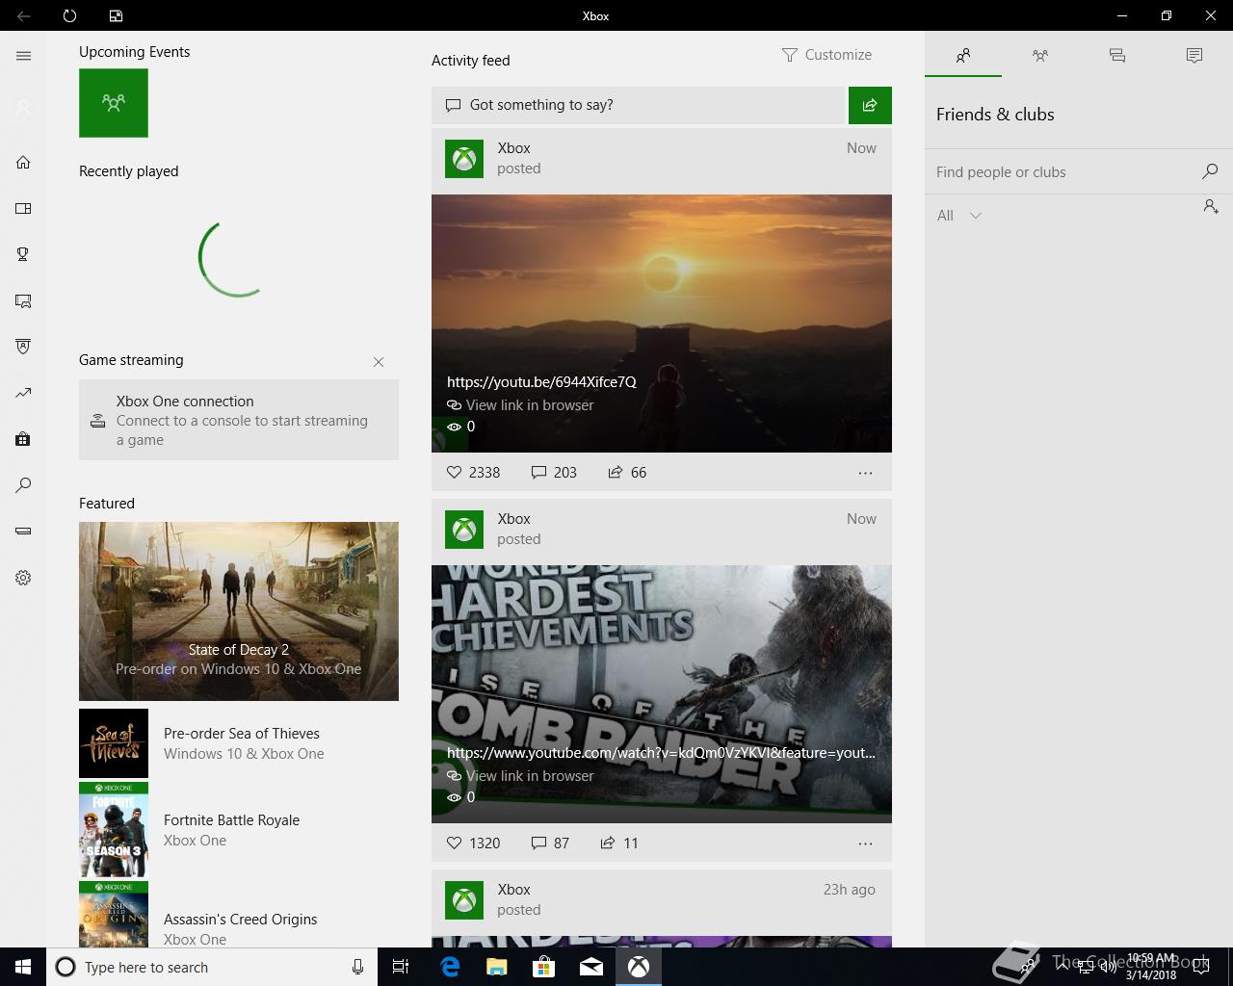Select Xbox One connection card
Viewport: 1233px width, 986px height.
pyautogui.click(x=239, y=420)
